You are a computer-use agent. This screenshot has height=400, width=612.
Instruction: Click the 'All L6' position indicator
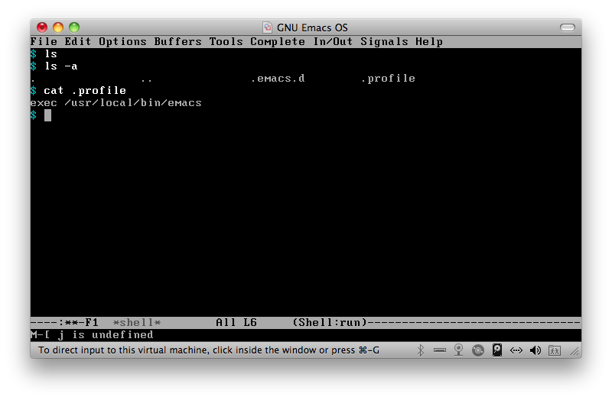click(236, 322)
